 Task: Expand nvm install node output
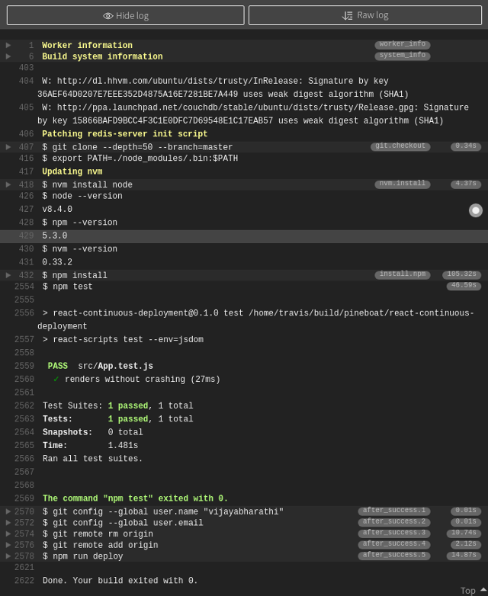pyautogui.click(x=8, y=184)
